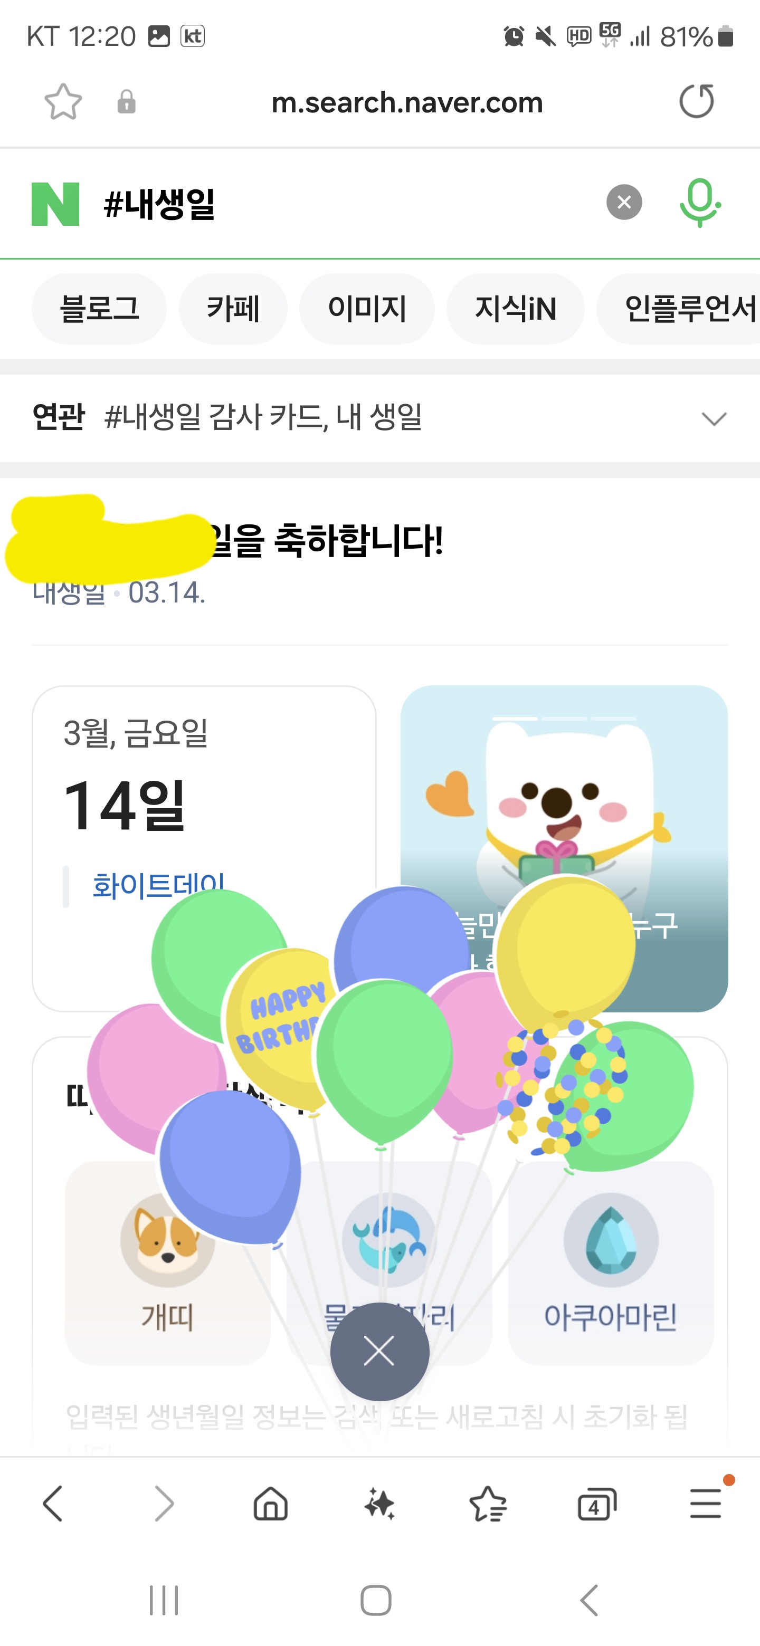The image size is (760, 1646).
Task: Expand the 연관 related searches chevron
Action: pyautogui.click(x=714, y=418)
